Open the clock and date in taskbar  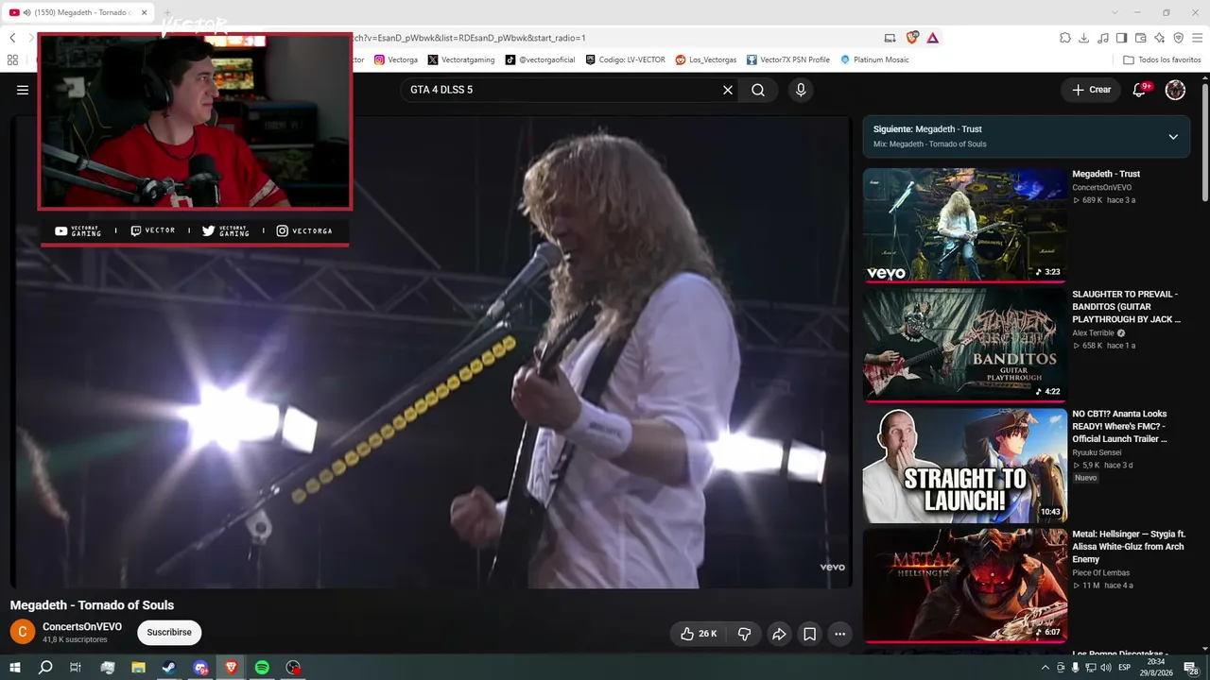click(1155, 668)
